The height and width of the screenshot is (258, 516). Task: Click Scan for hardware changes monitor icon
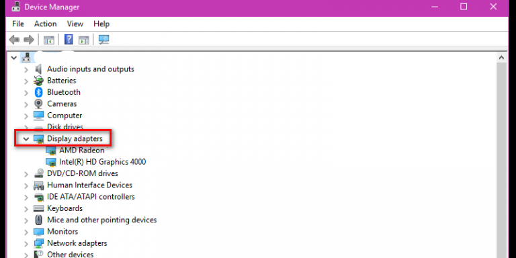(103, 40)
